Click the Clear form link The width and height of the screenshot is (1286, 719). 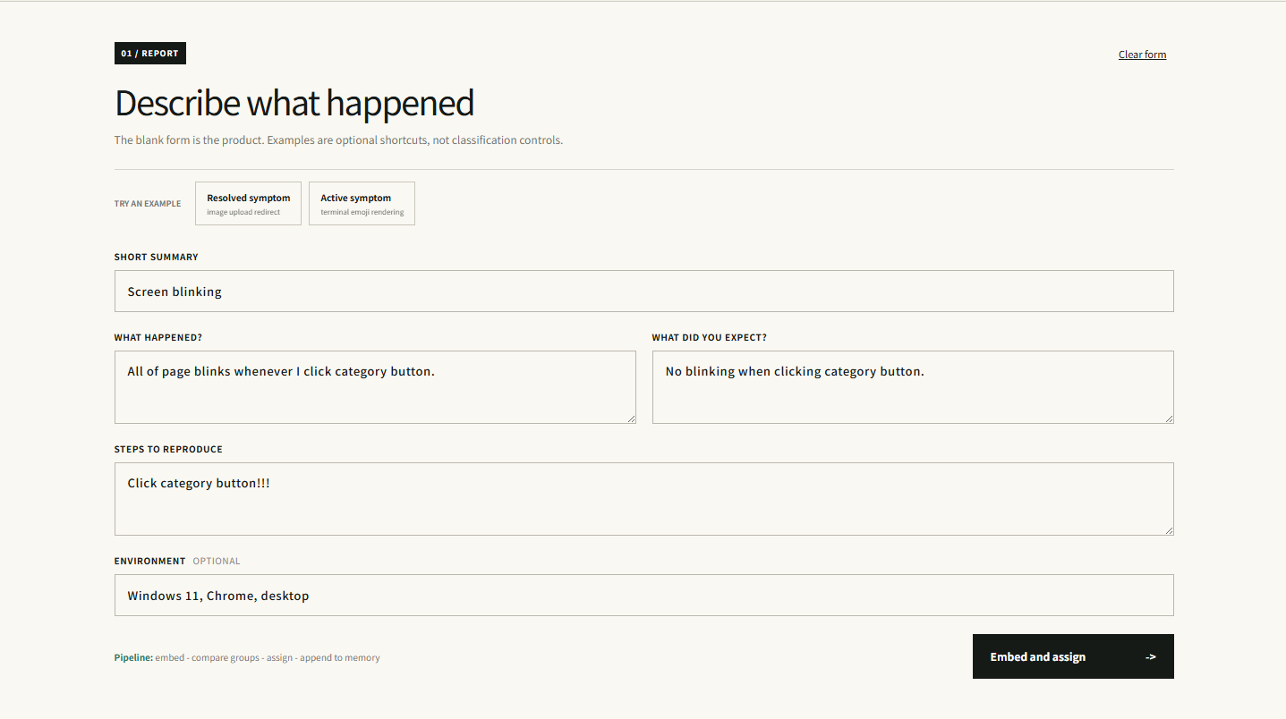[x=1142, y=55]
